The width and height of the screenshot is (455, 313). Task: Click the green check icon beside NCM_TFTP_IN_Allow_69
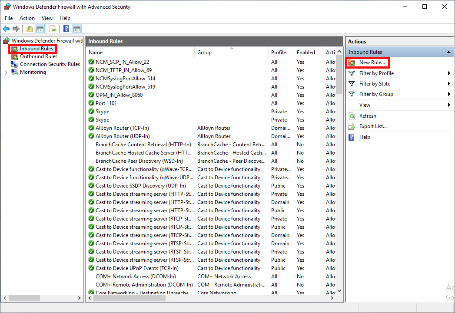[91, 70]
